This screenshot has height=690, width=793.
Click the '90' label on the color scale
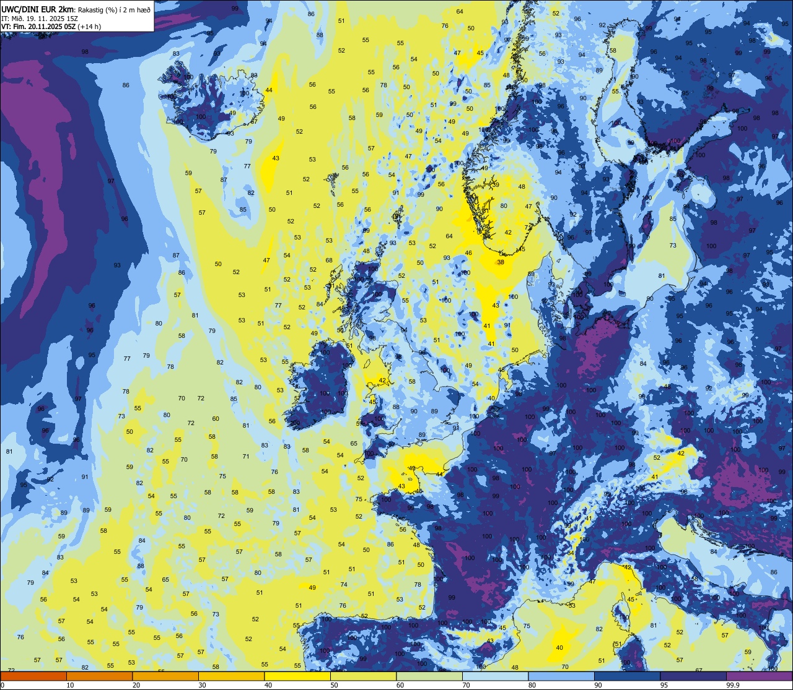(598, 685)
